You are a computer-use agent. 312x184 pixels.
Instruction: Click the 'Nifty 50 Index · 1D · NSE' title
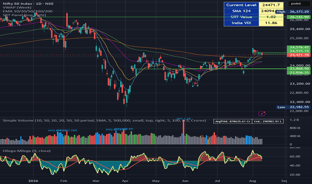click(28, 4)
